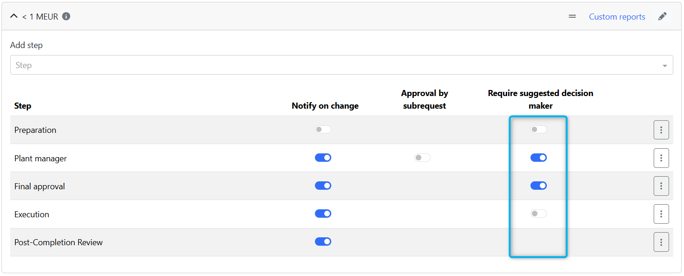Collapse the < 1 MEUR section chevron

click(14, 16)
